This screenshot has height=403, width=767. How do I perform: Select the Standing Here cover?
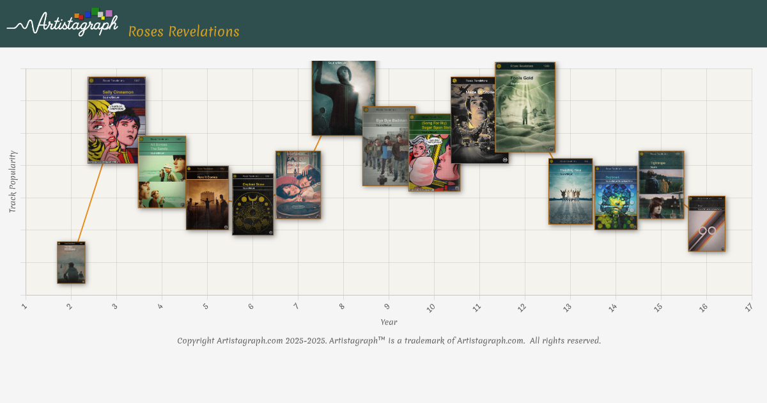tap(570, 192)
